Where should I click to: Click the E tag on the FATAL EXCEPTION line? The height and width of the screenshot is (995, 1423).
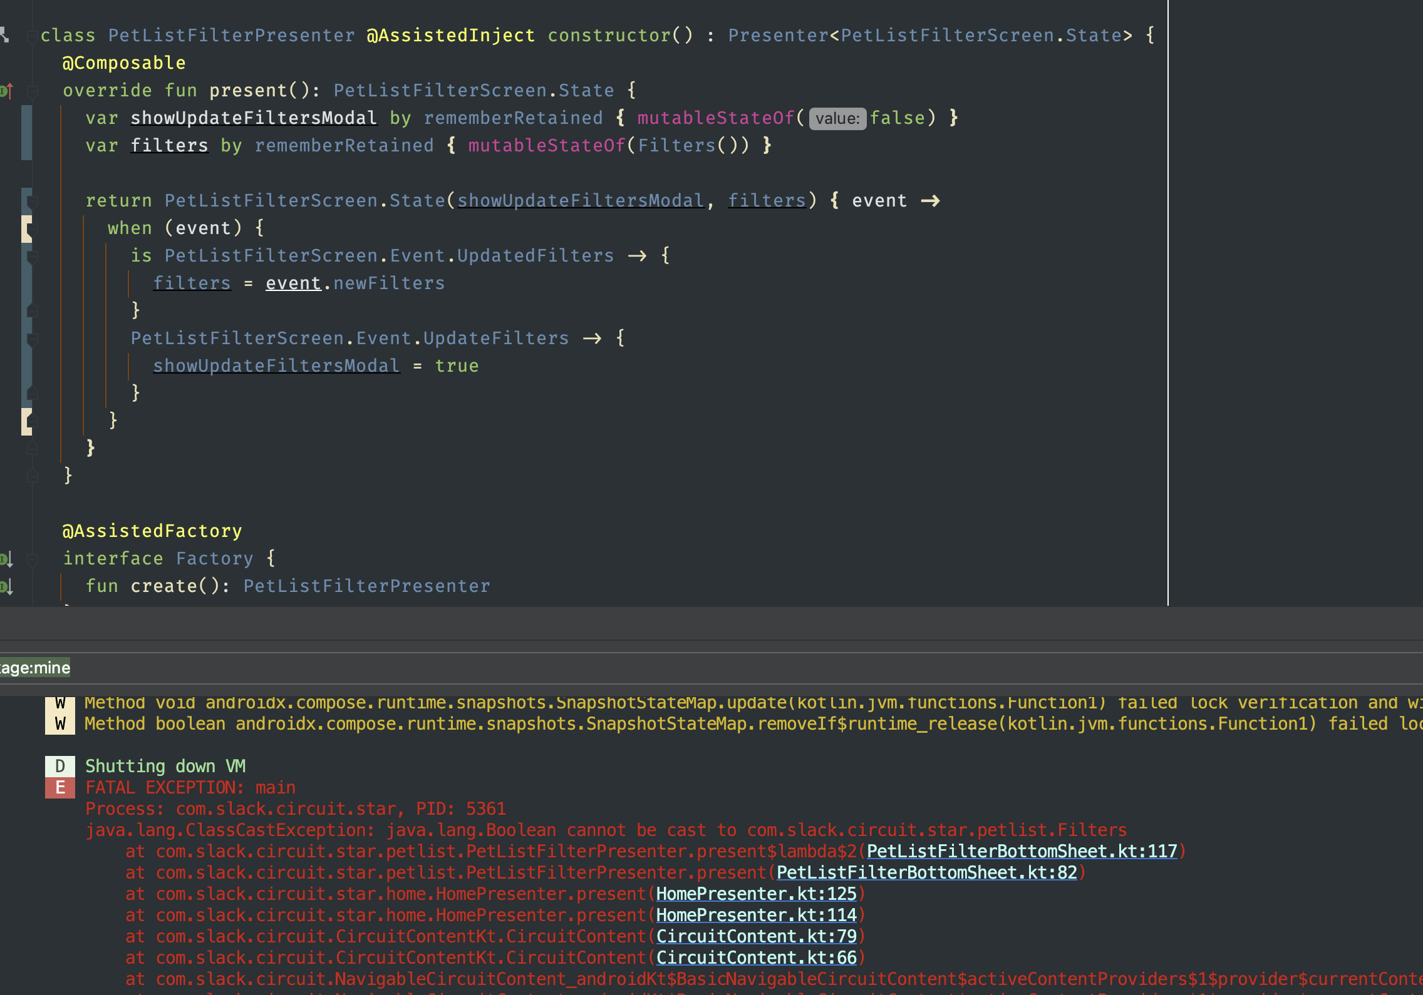(60, 787)
